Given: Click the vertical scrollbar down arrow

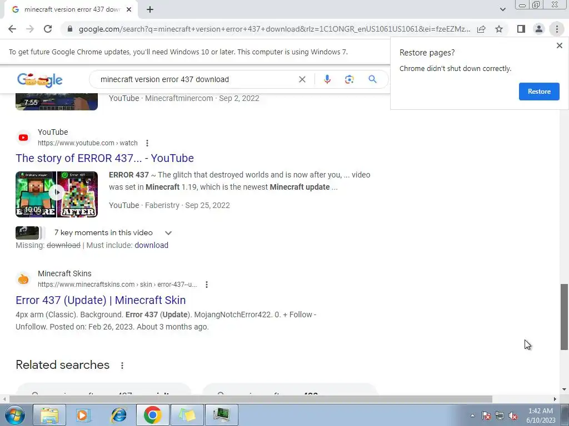Looking at the screenshot, I should 564,390.
